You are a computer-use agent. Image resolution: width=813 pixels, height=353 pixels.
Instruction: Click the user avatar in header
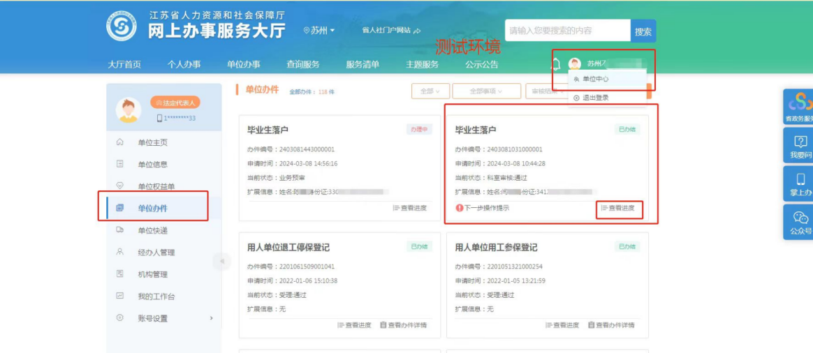coord(575,64)
